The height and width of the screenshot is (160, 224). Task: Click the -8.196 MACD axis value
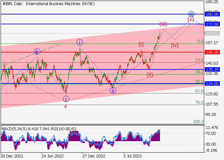[x=211, y=150]
